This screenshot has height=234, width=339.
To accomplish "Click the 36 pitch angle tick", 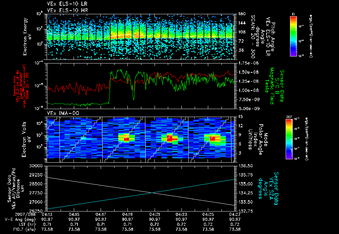I will pyautogui.click(x=241, y=50).
